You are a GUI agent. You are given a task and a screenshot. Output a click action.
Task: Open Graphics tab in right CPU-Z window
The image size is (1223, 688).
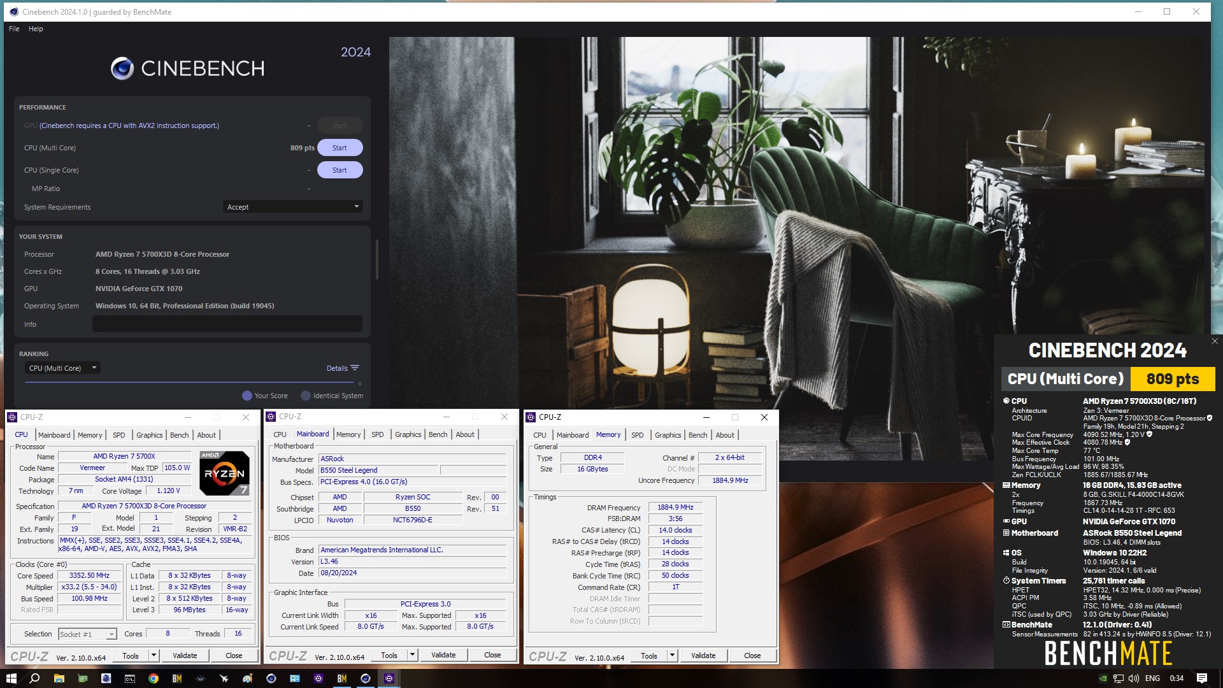[x=668, y=435]
